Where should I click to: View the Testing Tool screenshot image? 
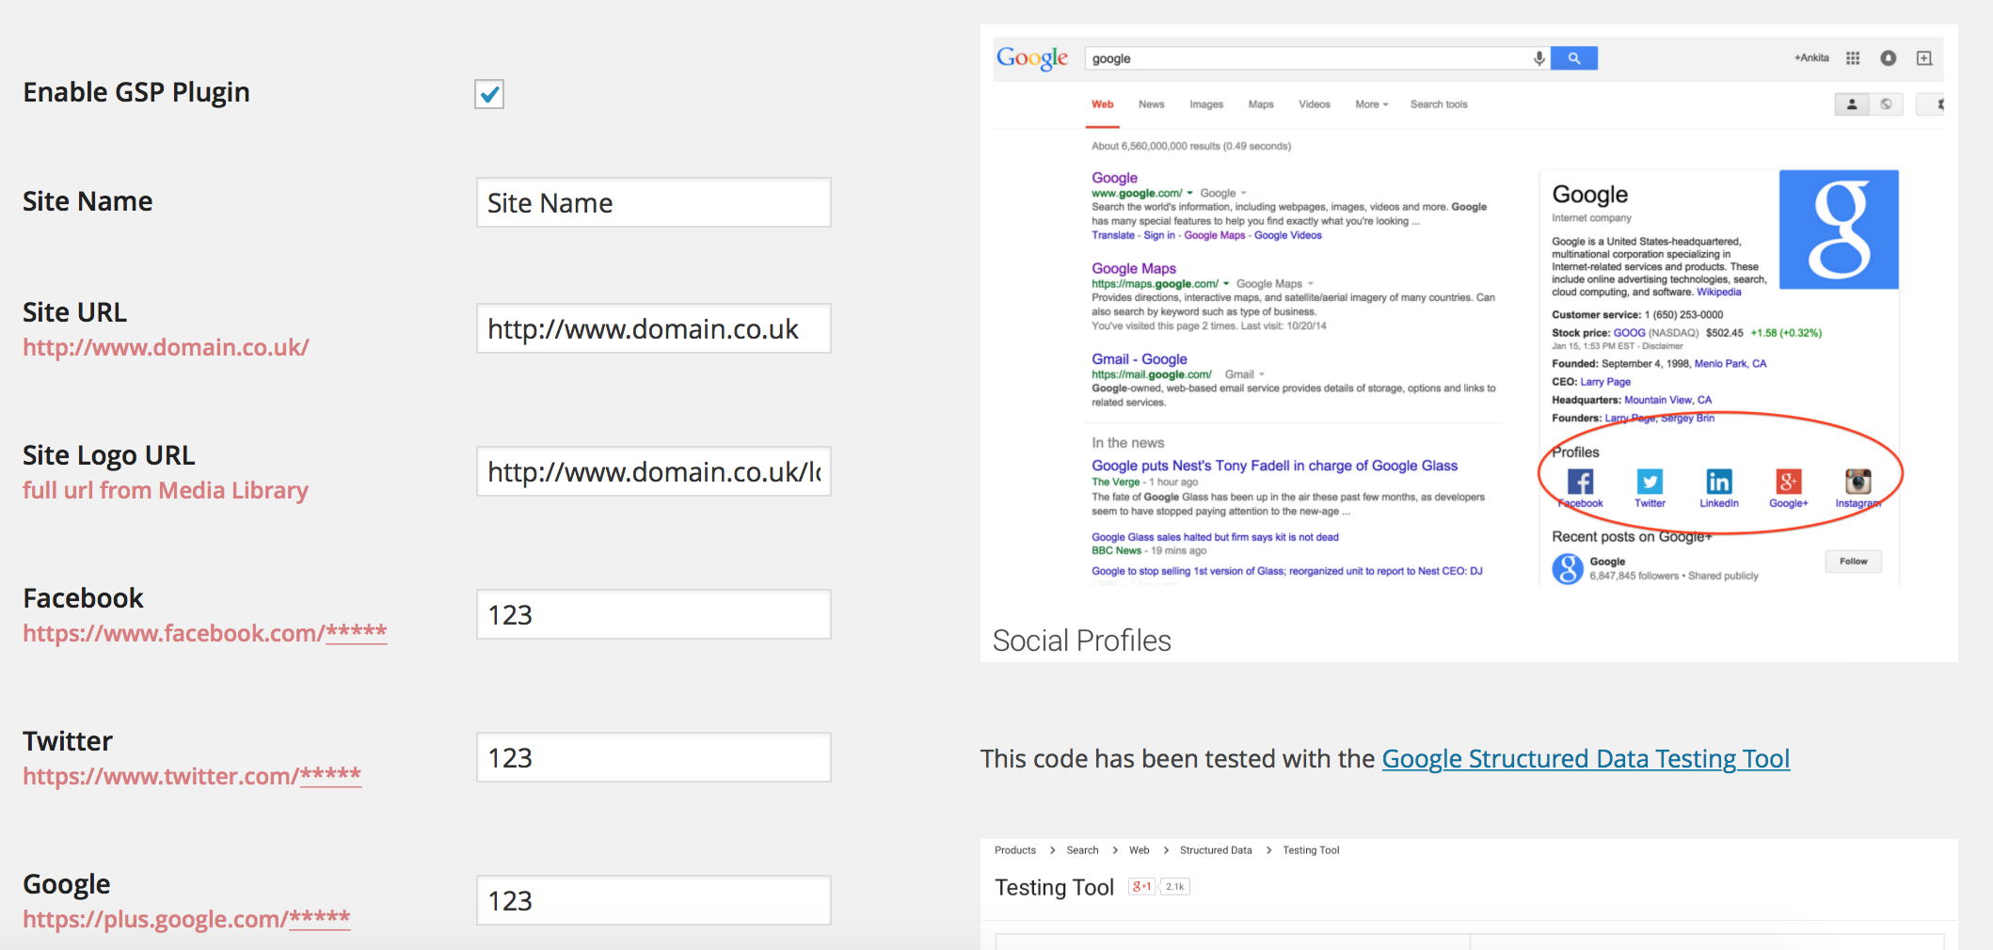(x=1469, y=894)
